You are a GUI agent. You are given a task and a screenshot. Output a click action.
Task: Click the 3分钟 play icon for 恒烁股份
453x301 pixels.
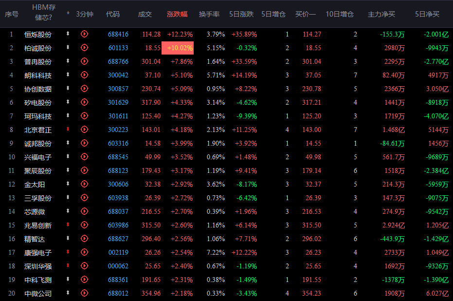tap(84, 34)
